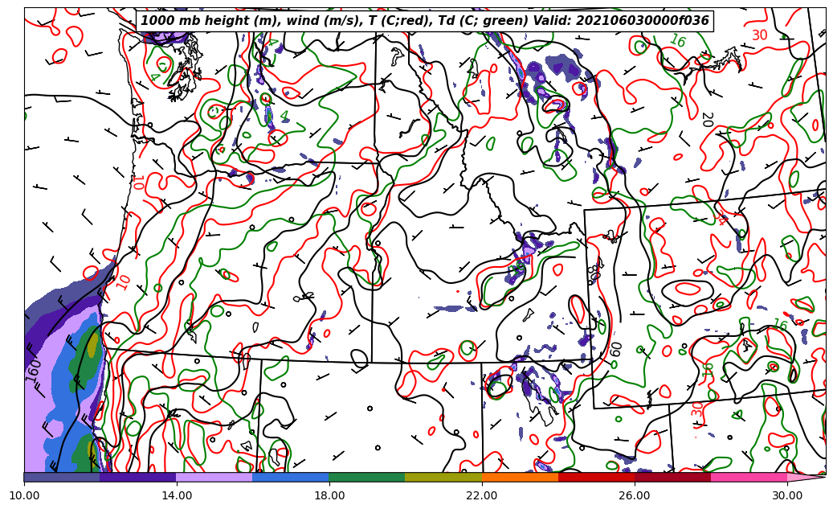Select the bright red colorbar segment
833x509 pixels.
tap(596, 477)
